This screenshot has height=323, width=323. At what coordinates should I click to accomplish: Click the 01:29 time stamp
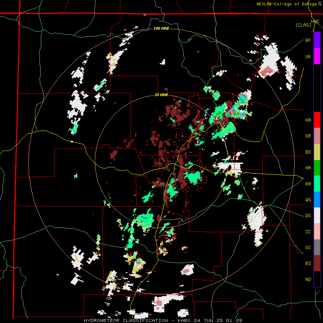pyautogui.click(x=235, y=320)
